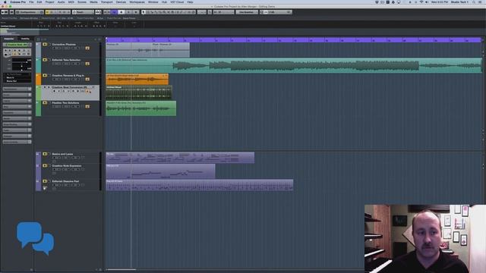
Task: Click the Wi-Fi status icon
Action: point(421,2)
